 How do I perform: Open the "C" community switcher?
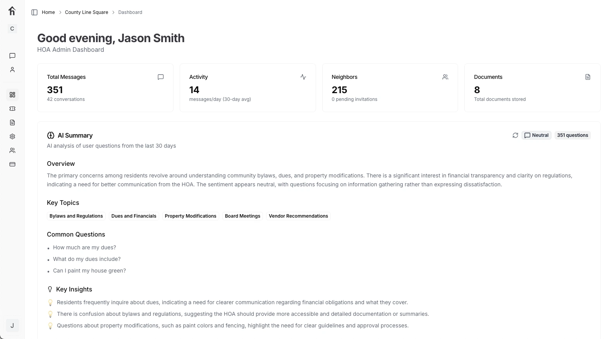12,29
